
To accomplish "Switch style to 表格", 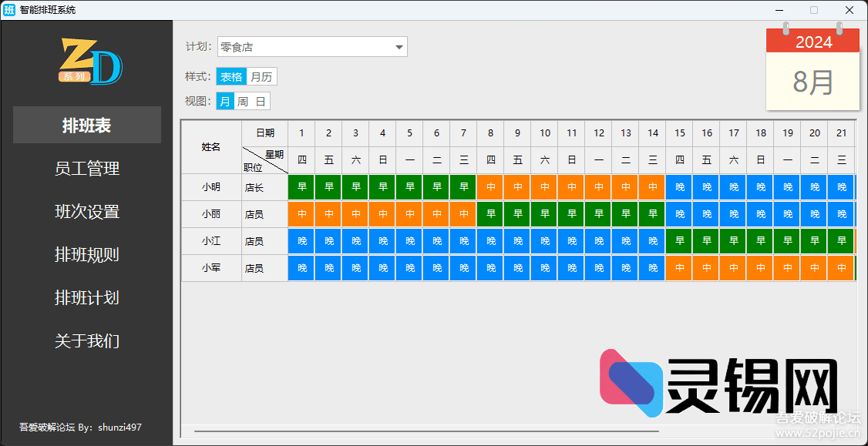I will click(231, 76).
